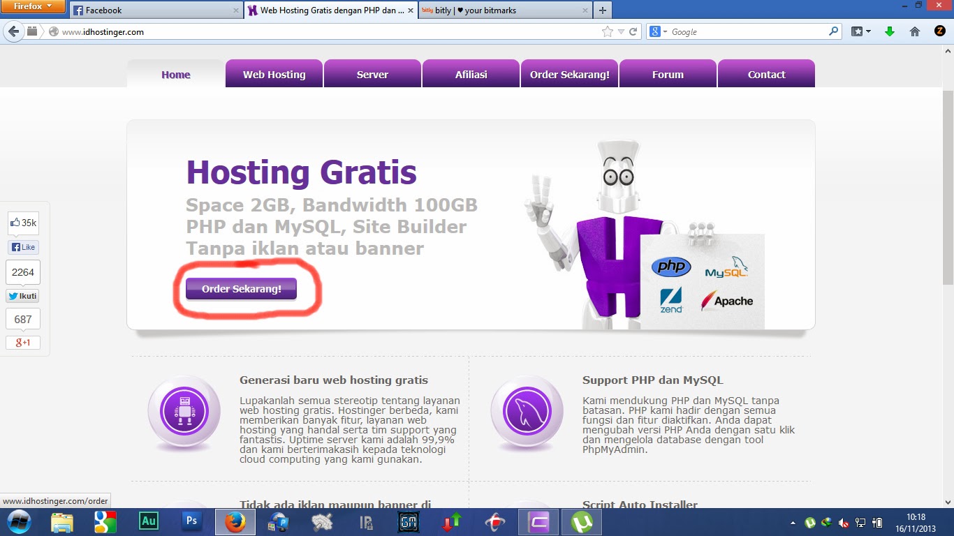Click the Script Auto Installer heading
Screen dimensions: 954x536
[x=640, y=504]
